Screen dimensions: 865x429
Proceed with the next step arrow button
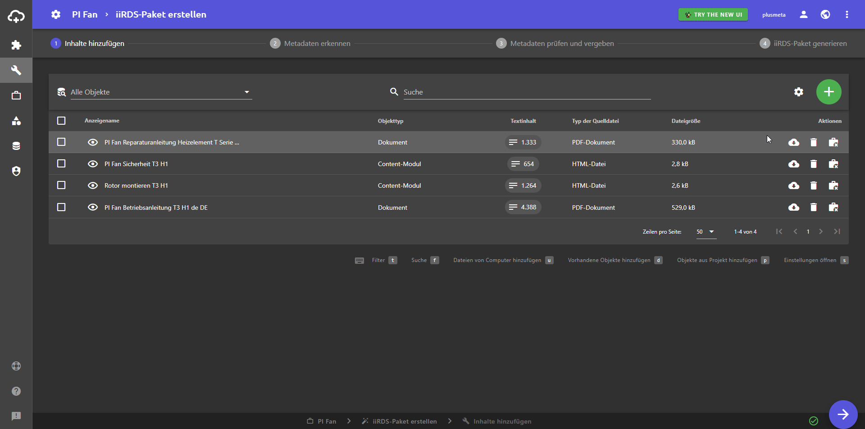click(x=843, y=414)
